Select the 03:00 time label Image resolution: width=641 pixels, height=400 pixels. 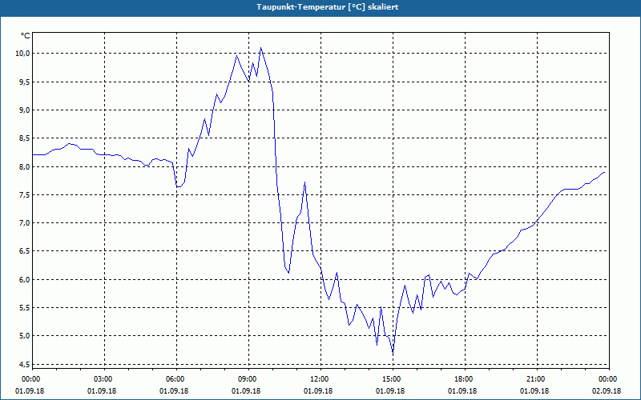click(x=104, y=379)
